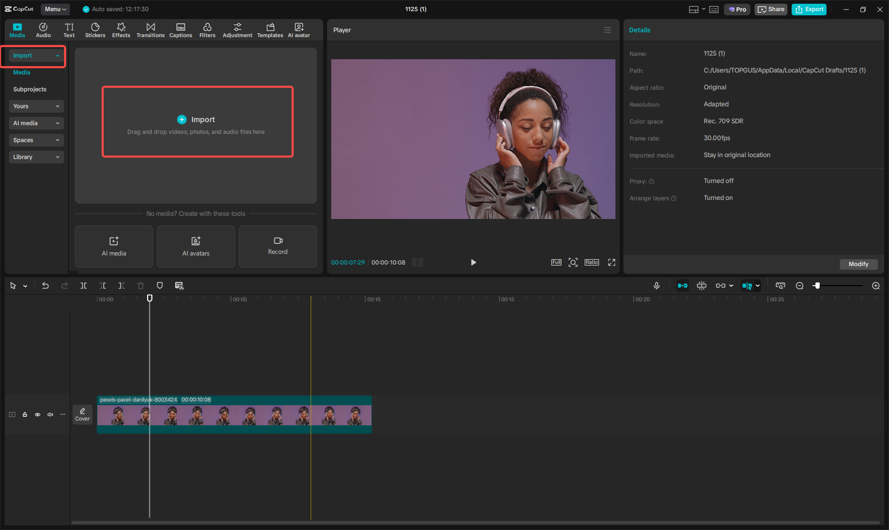
Task: Click the Undo icon above the timeline
Action: (x=46, y=286)
